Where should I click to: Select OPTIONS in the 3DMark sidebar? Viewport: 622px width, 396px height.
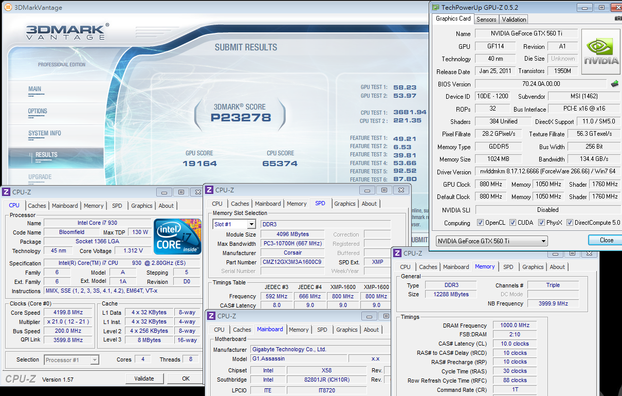[x=38, y=111]
